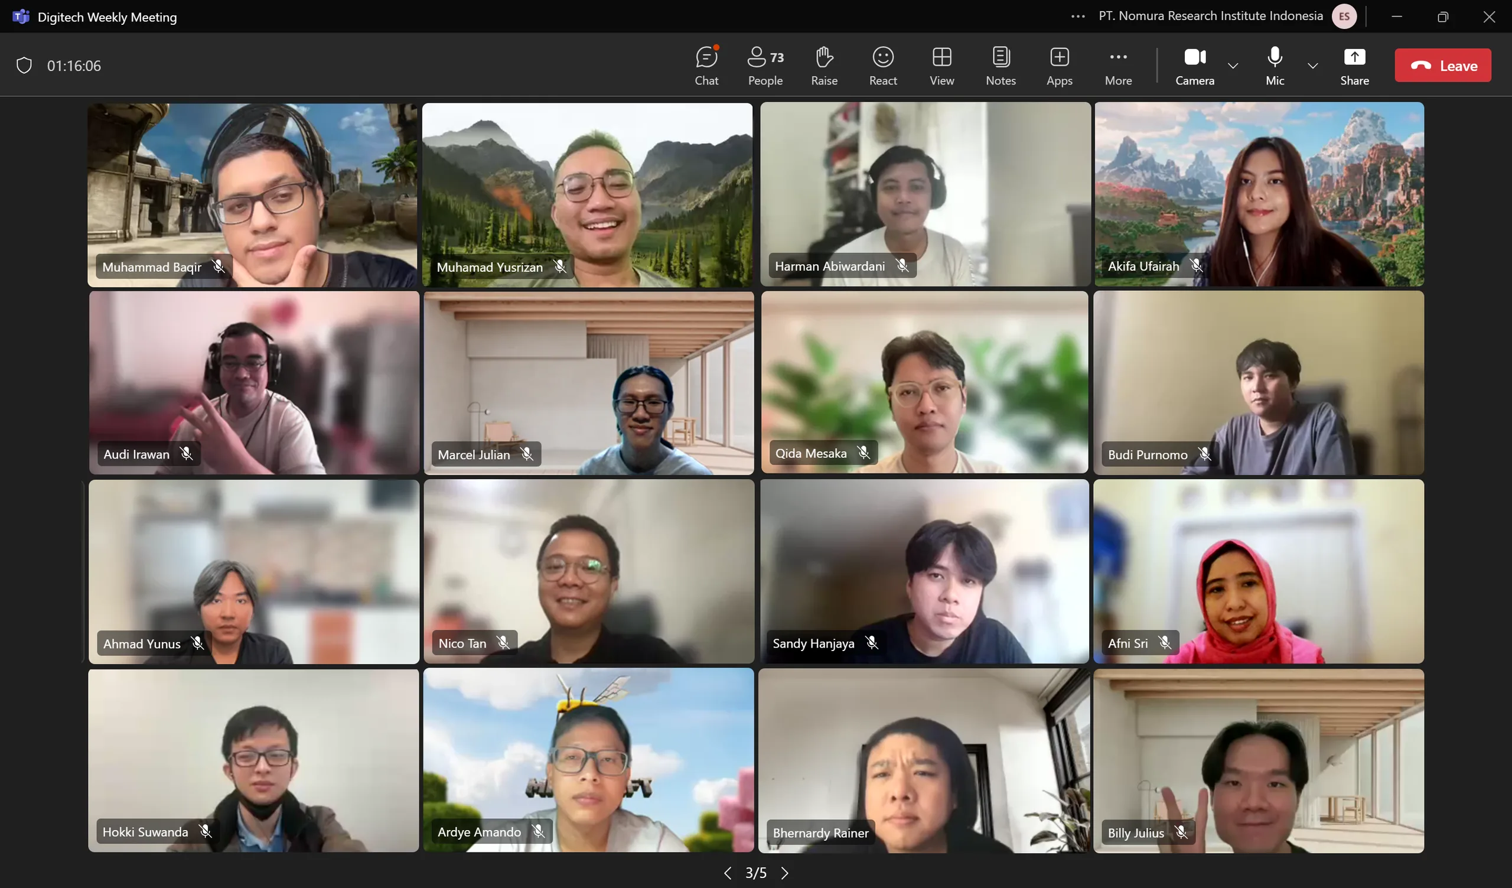Go to previous page of participants
The image size is (1512, 888).
click(727, 873)
